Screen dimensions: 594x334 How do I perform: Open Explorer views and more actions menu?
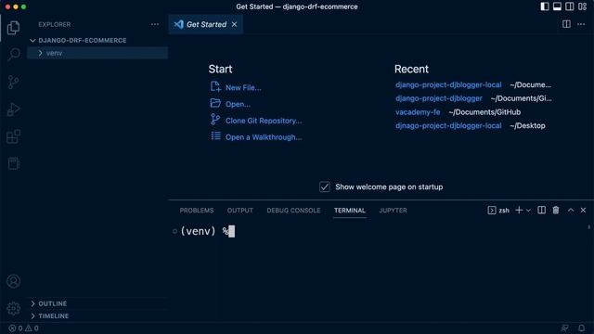click(x=155, y=24)
